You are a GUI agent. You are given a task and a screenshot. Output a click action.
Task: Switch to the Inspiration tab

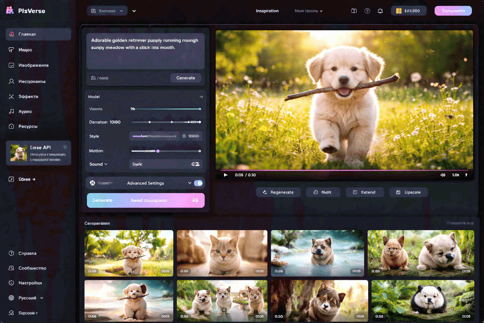(x=267, y=11)
